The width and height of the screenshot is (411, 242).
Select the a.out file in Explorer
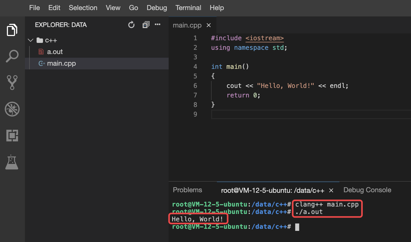click(55, 51)
